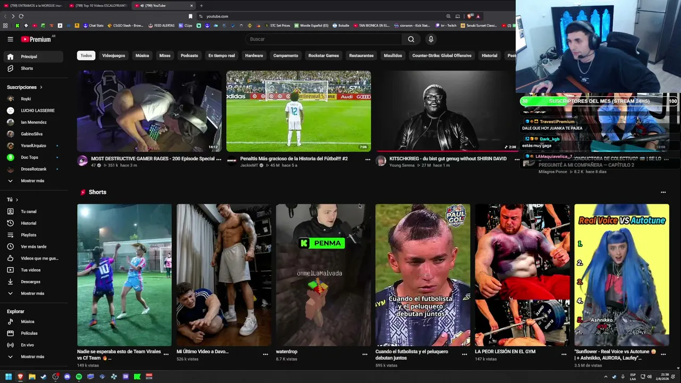Play the Cuando el futbolista y el peluquero short

pyautogui.click(x=422, y=275)
